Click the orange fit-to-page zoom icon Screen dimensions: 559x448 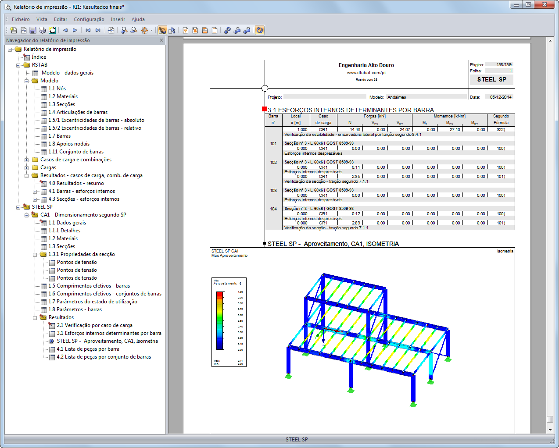tap(144, 30)
